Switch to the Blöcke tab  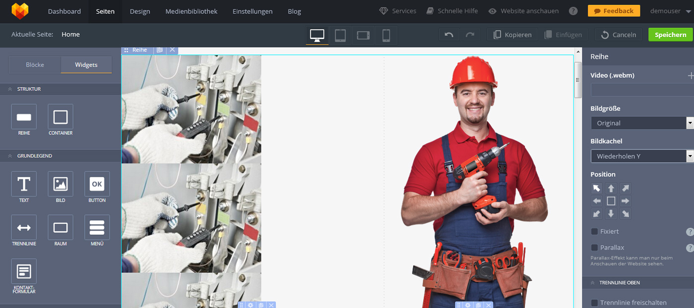coord(35,65)
